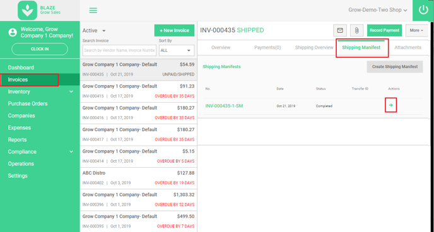The height and width of the screenshot is (232, 434).
Task: Open Invoices in the sidebar
Action: click(40, 79)
